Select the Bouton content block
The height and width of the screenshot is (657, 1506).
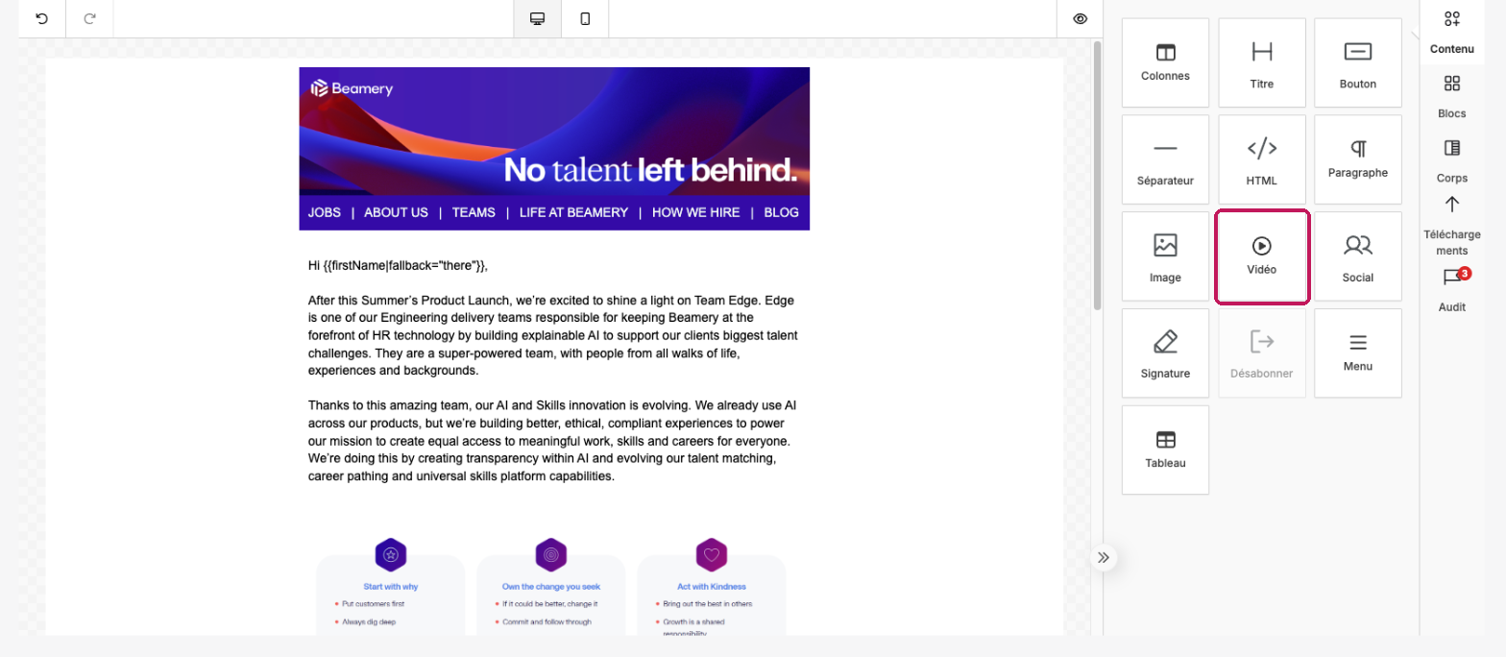point(1358,62)
